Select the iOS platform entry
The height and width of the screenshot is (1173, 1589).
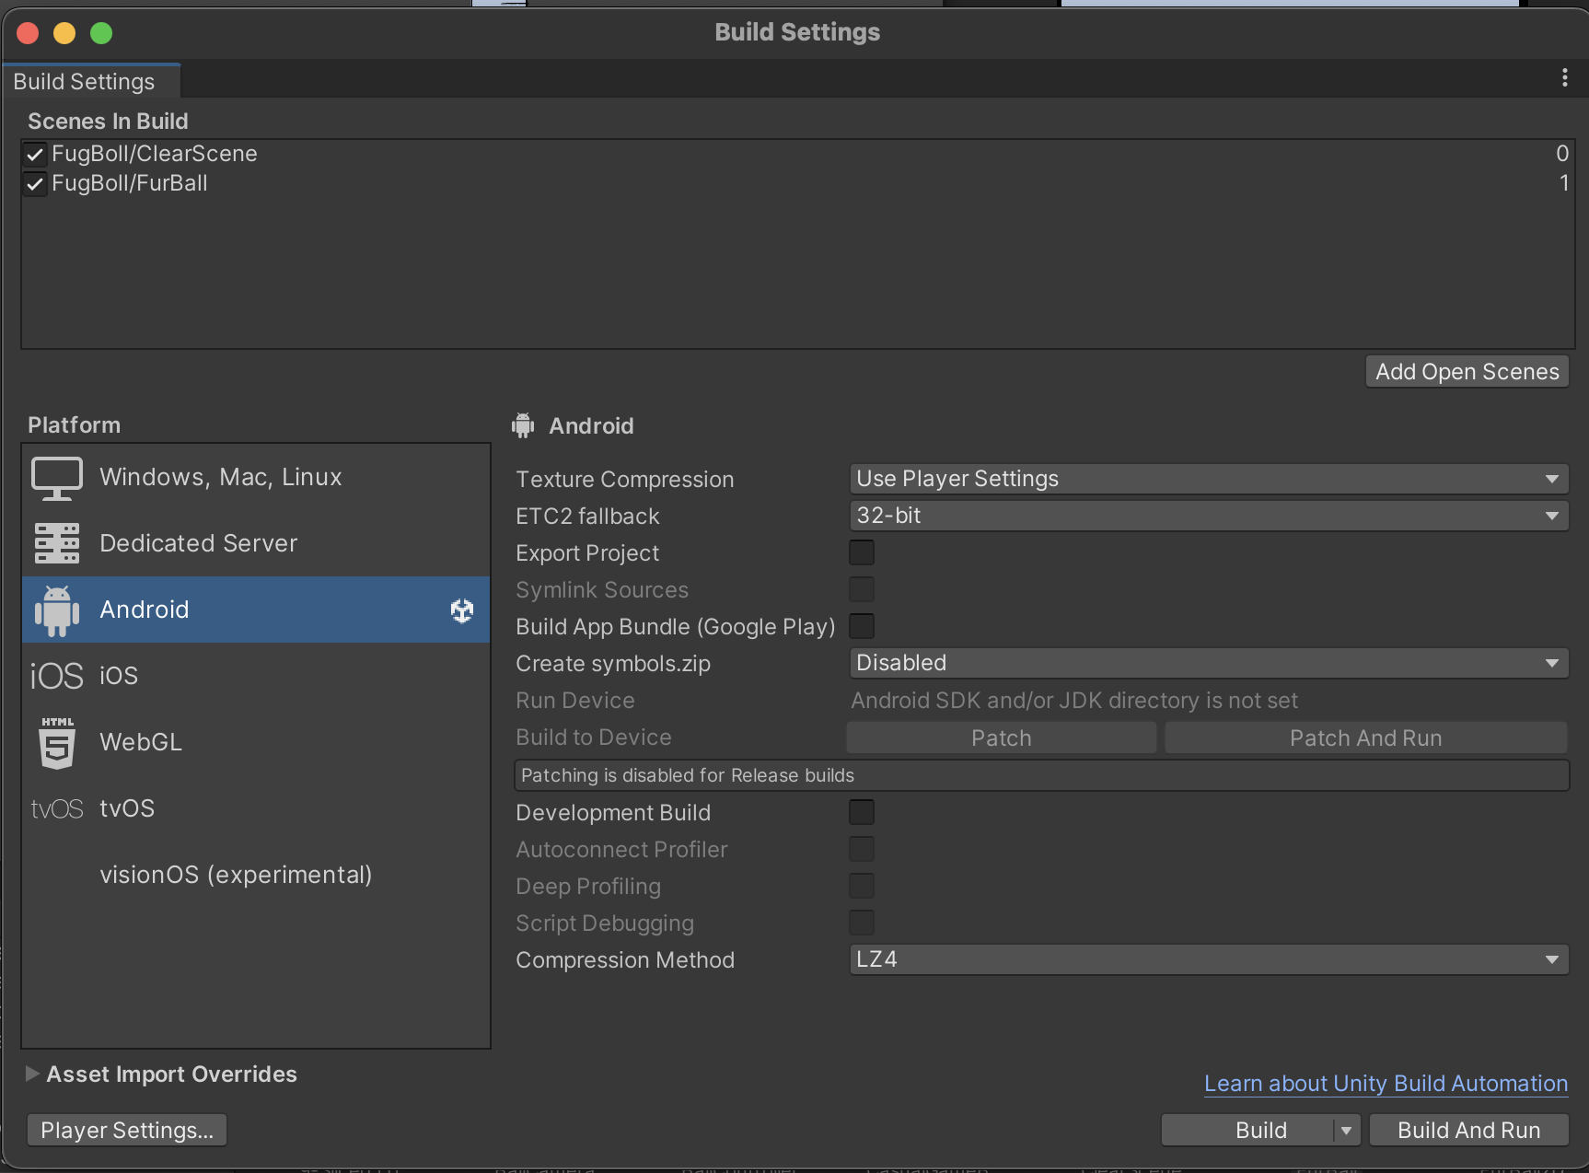(256, 676)
